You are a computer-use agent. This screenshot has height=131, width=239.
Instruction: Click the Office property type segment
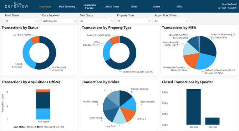[106, 51]
